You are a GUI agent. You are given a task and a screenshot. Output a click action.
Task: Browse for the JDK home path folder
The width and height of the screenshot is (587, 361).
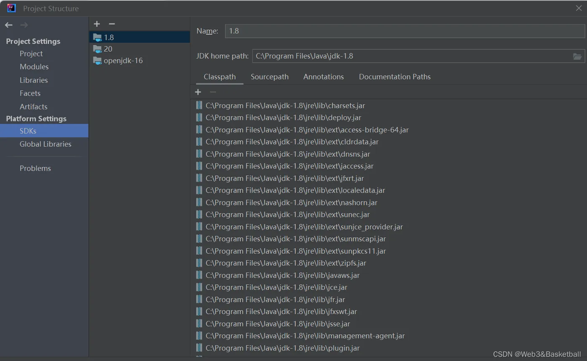point(577,56)
